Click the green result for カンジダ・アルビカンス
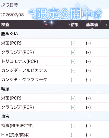 point(73,70)
